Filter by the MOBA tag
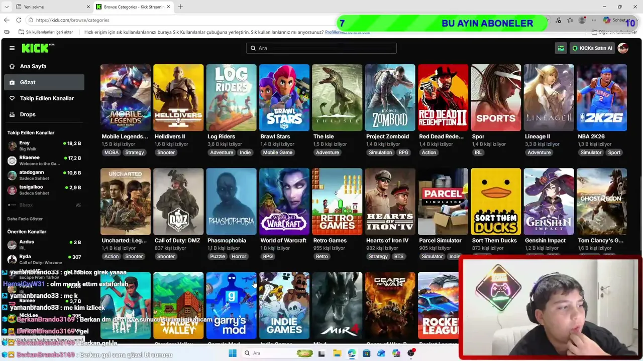 [x=112, y=152]
